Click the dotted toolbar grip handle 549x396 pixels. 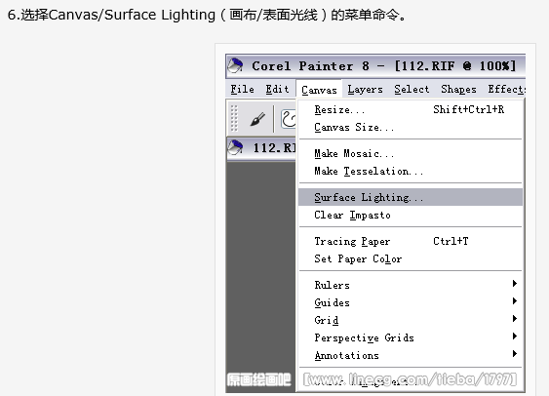(234, 118)
